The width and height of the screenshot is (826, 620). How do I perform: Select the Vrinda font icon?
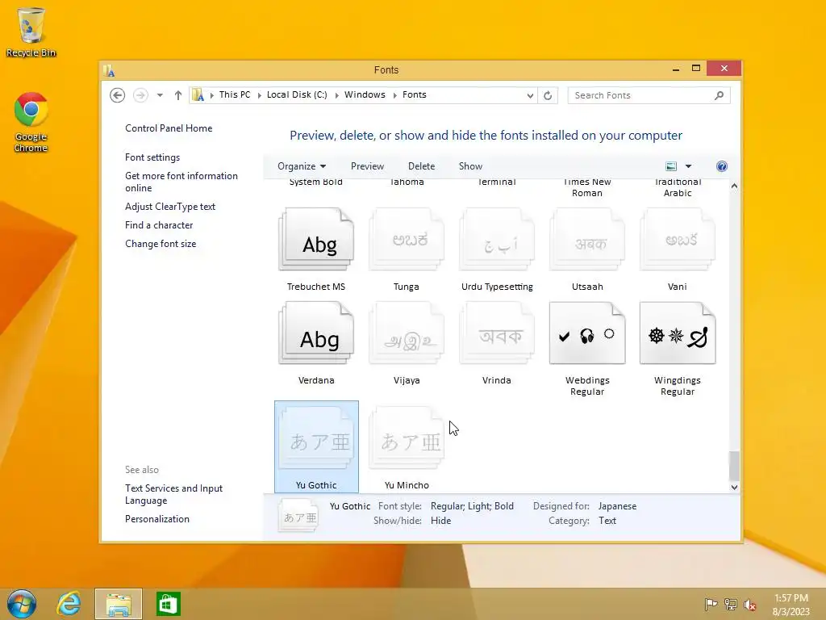(497, 333)
